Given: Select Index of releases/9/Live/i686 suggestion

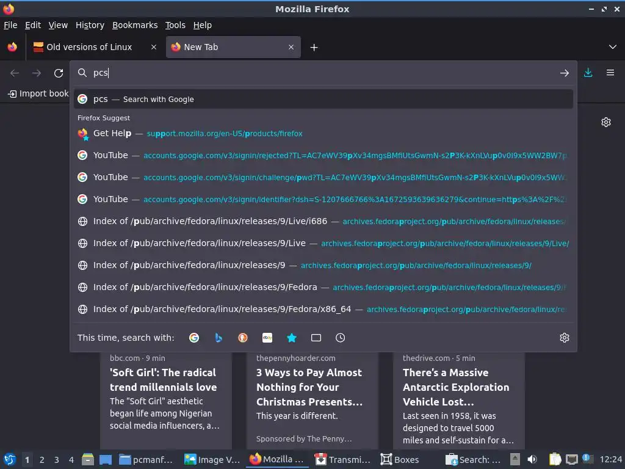Looking at the screenshot, I should click(323, 221).
